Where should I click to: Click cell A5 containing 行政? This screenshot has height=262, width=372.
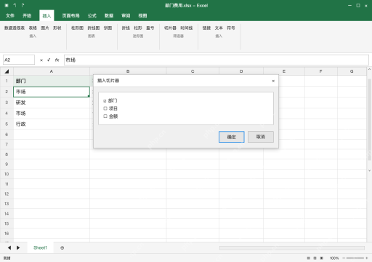(52, 124)
